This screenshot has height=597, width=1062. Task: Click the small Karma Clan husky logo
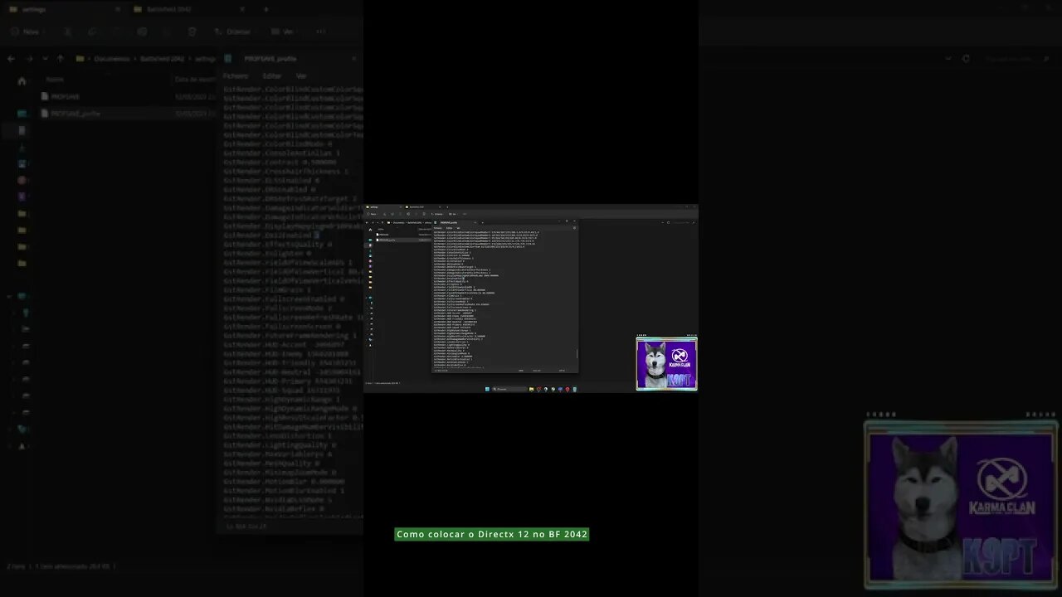coord(666,363)
